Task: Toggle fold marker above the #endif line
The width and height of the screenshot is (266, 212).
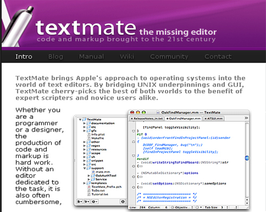Action: pyautogui.click(x=134, y=155)
